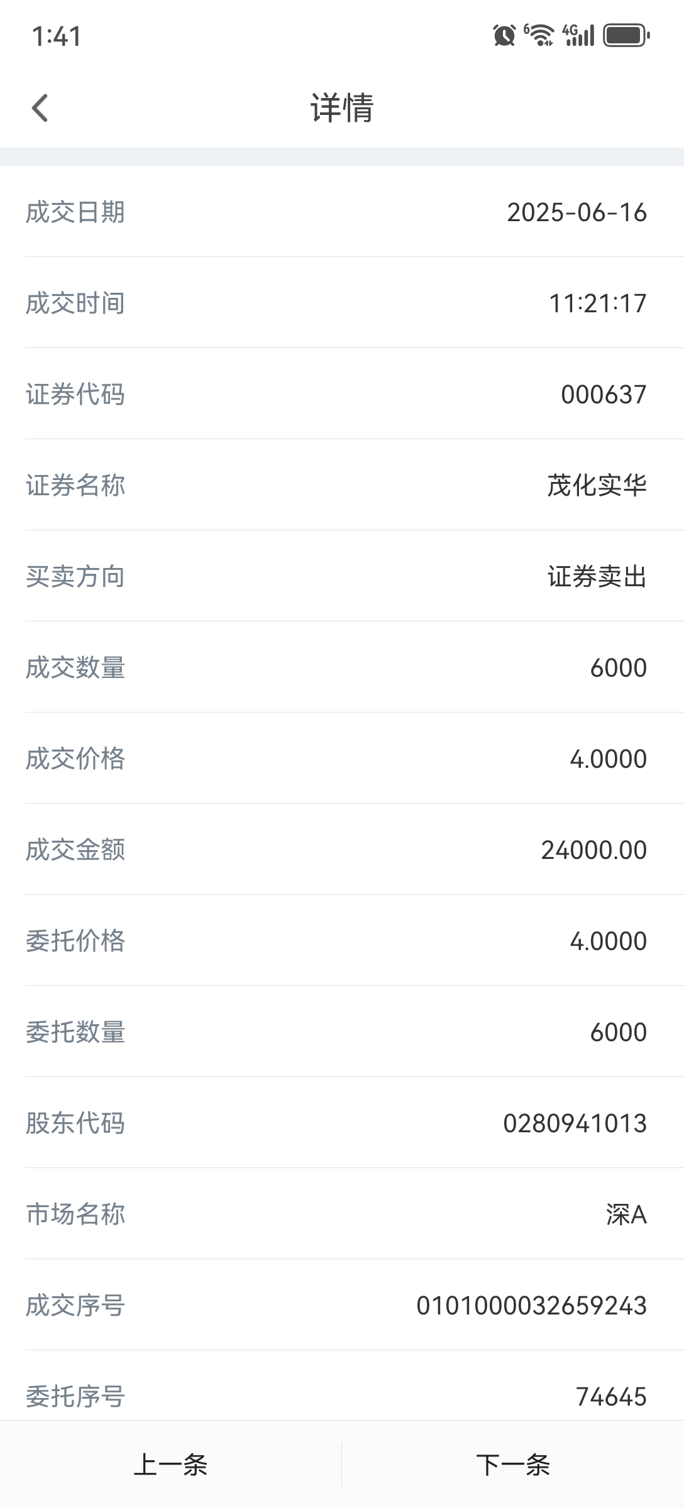Screen dimensions: 684x1508
Task: Tap the 成交序号 0101000032659243 value
Action: tap(532, 1306)
